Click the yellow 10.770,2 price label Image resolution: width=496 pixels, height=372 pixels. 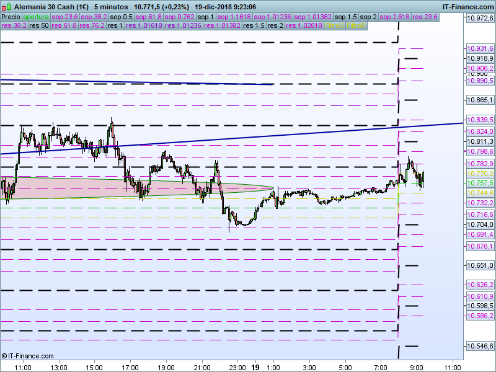click(480, 174)
